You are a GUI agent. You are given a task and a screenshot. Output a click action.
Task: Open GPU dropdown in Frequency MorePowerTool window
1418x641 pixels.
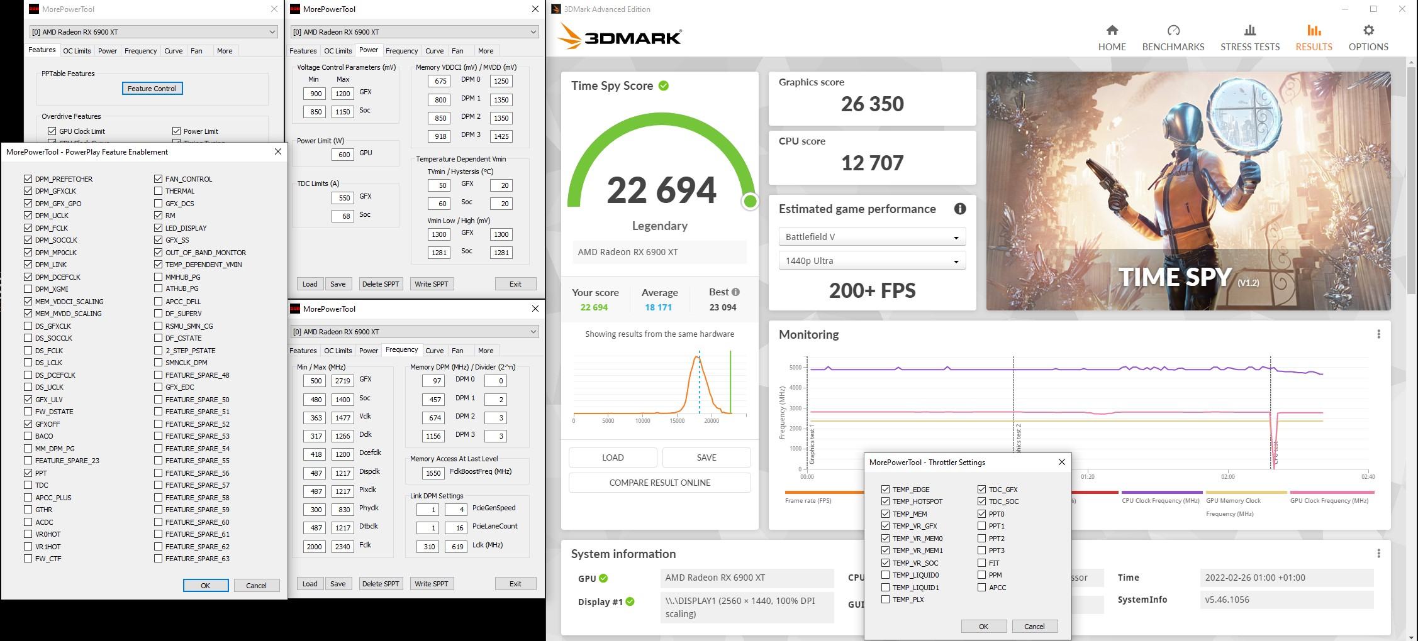click(x=415, y=331)
